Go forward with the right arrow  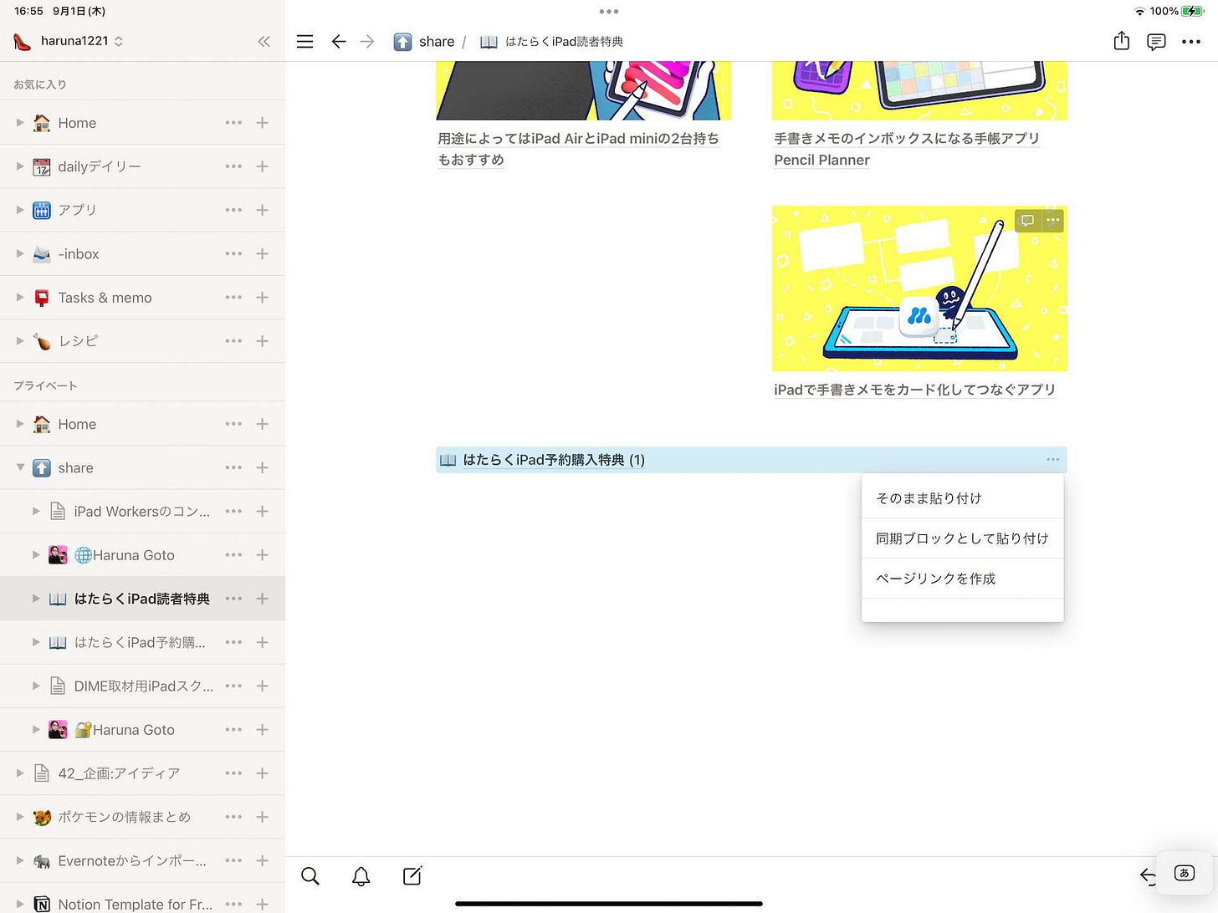367,41
